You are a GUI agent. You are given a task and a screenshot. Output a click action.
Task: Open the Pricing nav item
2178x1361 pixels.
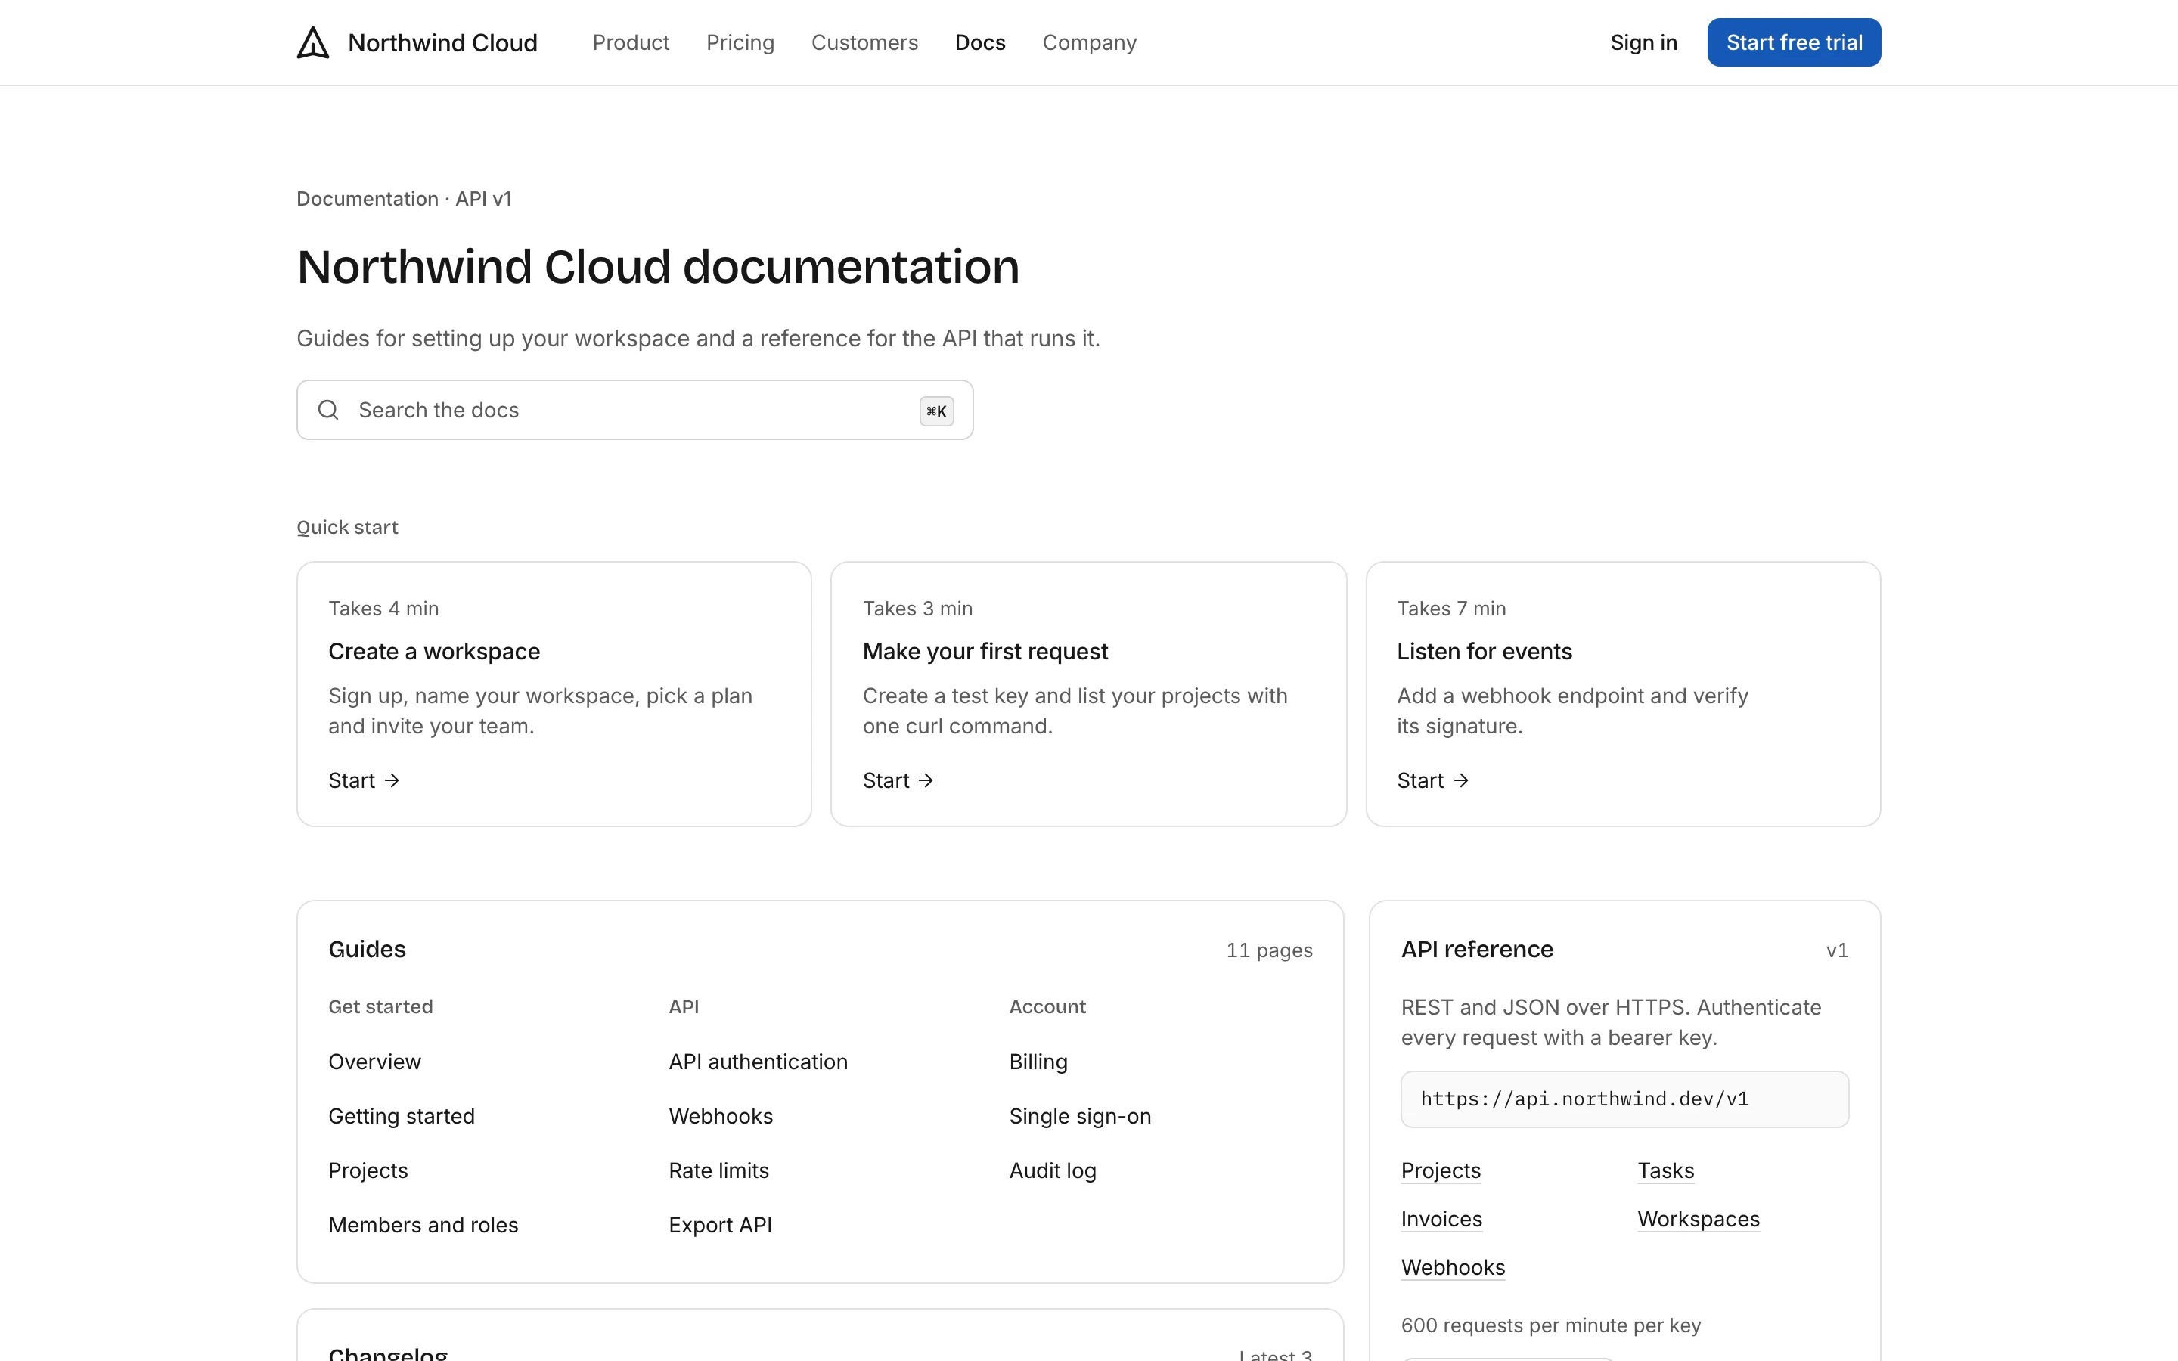[x=740, y=42]
